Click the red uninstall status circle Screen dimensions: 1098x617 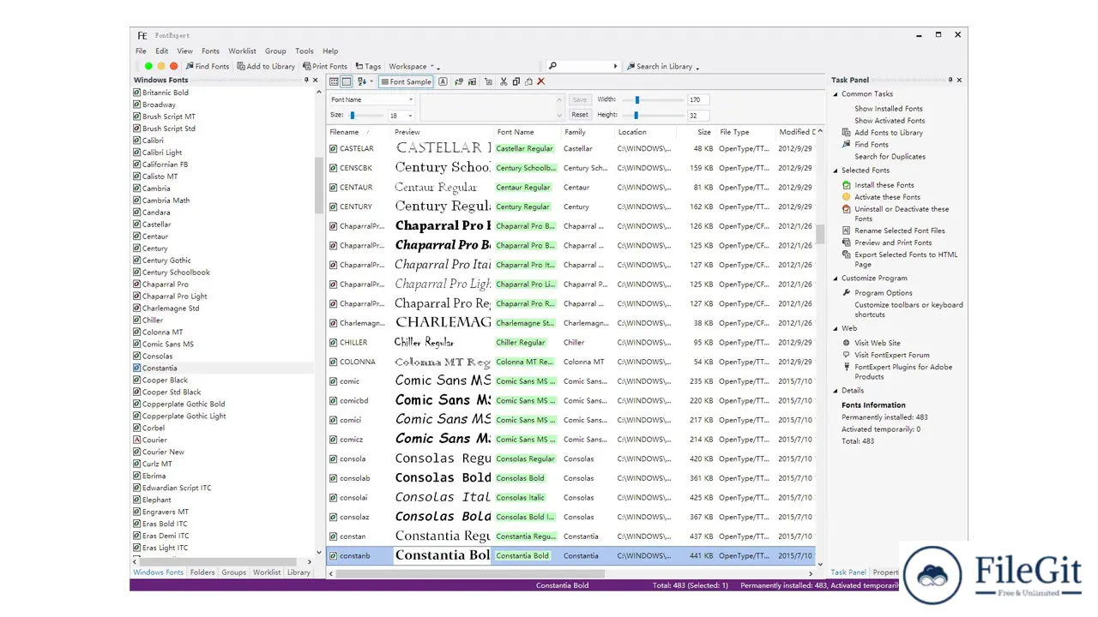pyautogui.click(x=173, y=66)
